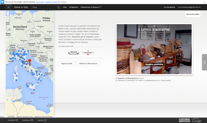The image size is (207, 123).
Task: Expand the chevron menu beside Made in Italy
Action: click(x=8, y=7)
